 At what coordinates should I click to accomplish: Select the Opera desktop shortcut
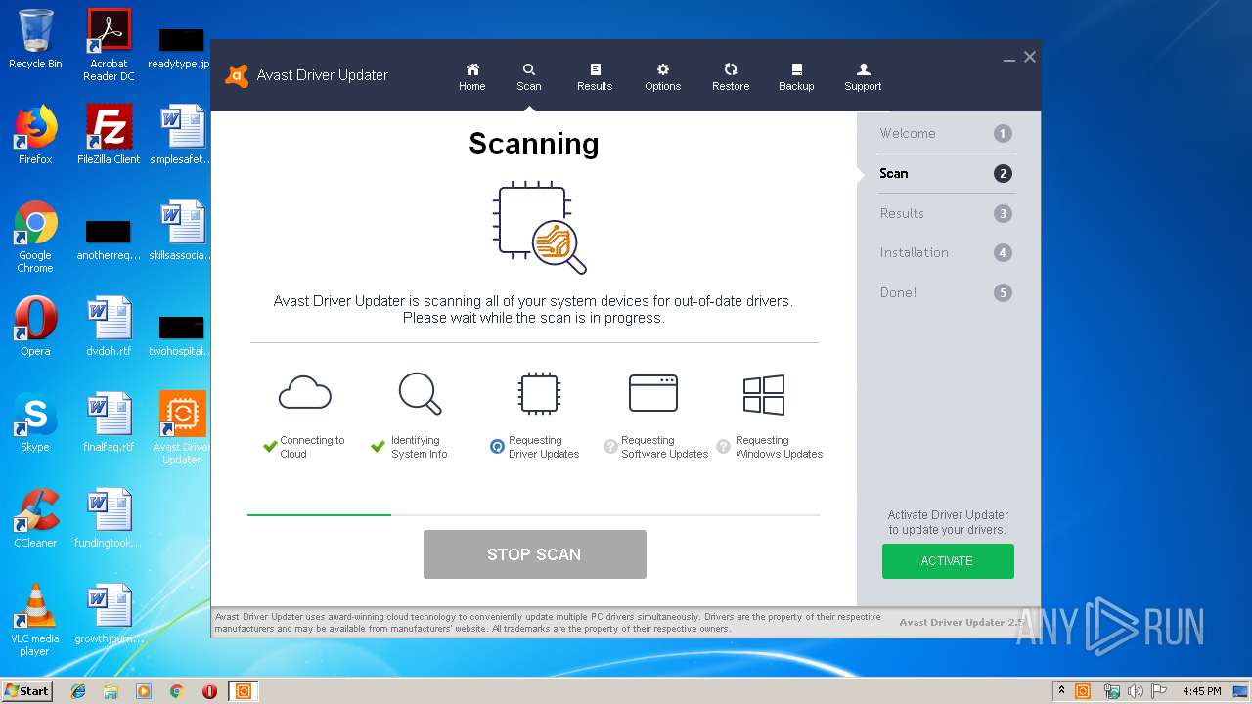pos(35,327)
